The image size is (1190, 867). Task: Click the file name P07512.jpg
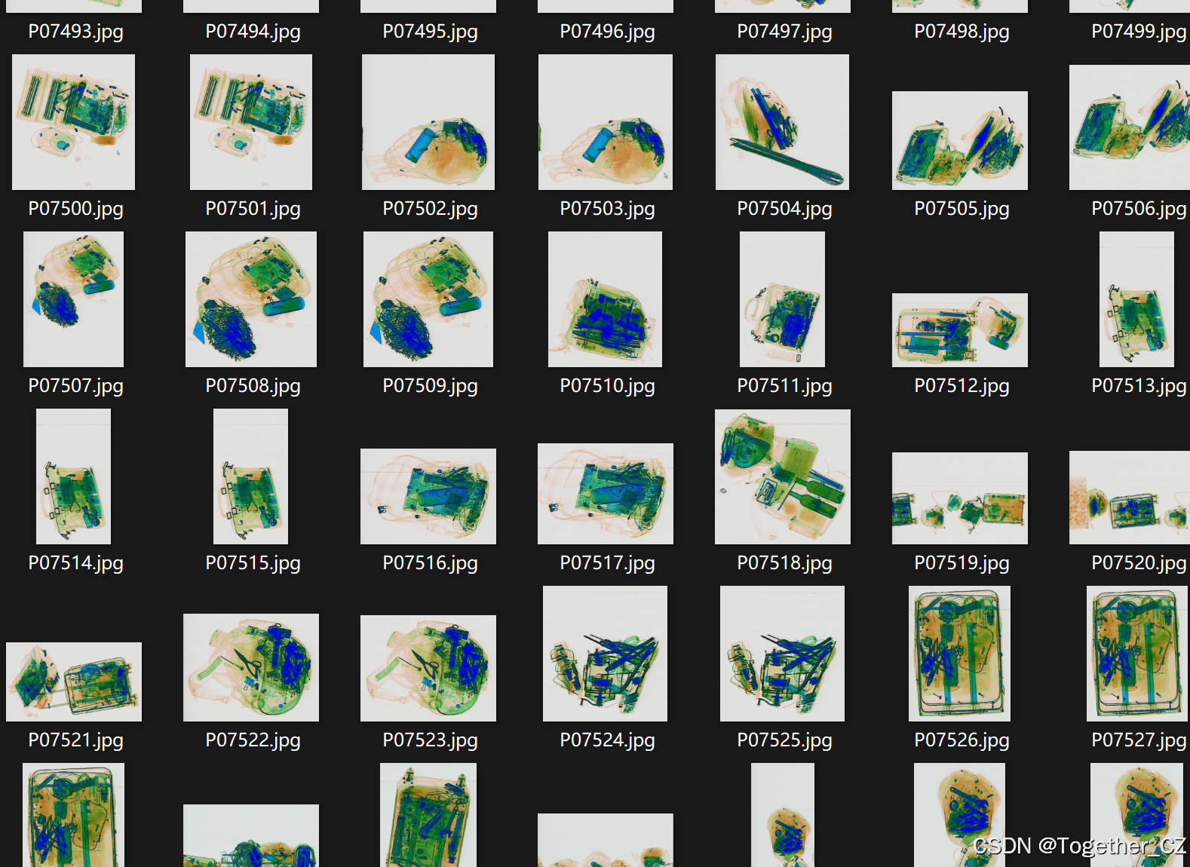click(962, 386)
